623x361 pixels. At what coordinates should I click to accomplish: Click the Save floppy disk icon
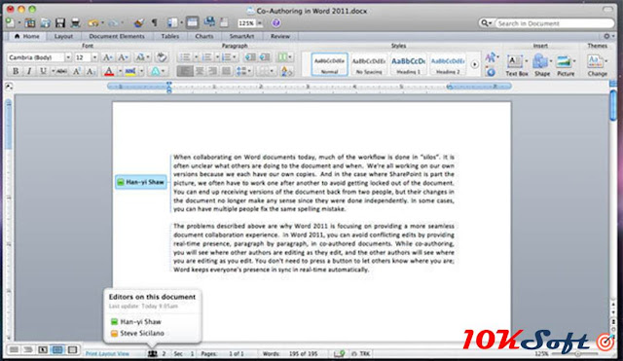tap(60, 22)
